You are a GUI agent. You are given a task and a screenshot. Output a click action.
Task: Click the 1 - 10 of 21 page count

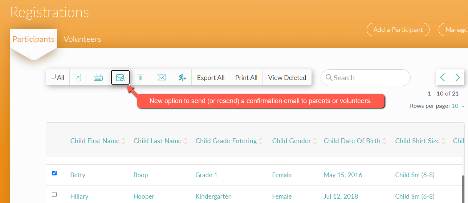coord(443,93)
